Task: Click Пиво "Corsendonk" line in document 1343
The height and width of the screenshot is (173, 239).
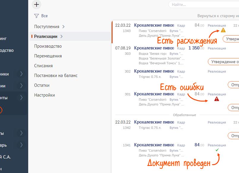Action: point(153,31)
